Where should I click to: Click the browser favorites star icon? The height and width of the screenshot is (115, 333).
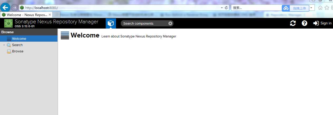(x=327, y=8)
